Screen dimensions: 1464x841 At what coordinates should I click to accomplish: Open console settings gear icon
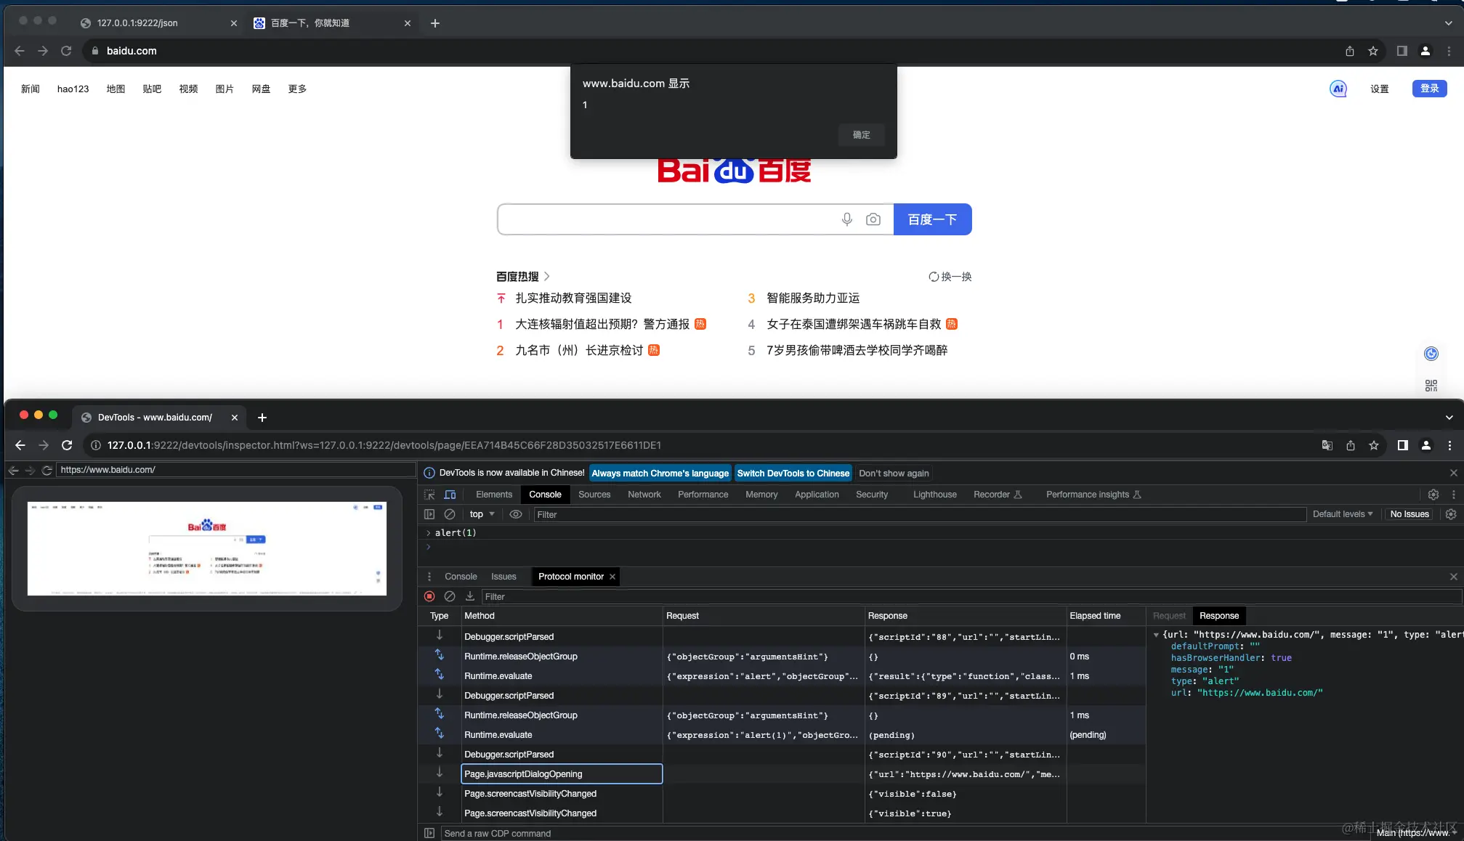pos(1451,514)
